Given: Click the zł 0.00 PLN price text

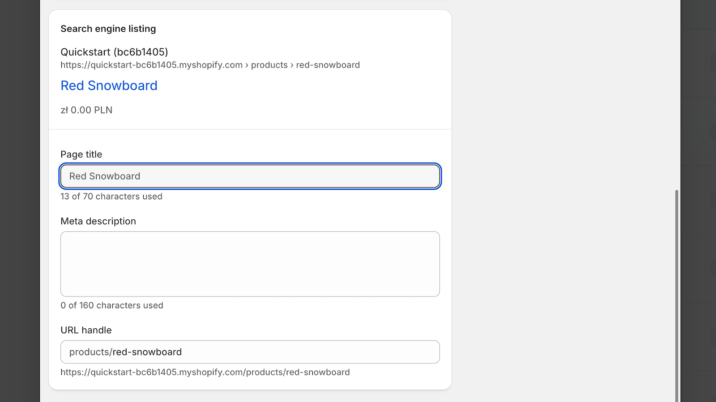Looking at the screenshot, I should point(86,110).
